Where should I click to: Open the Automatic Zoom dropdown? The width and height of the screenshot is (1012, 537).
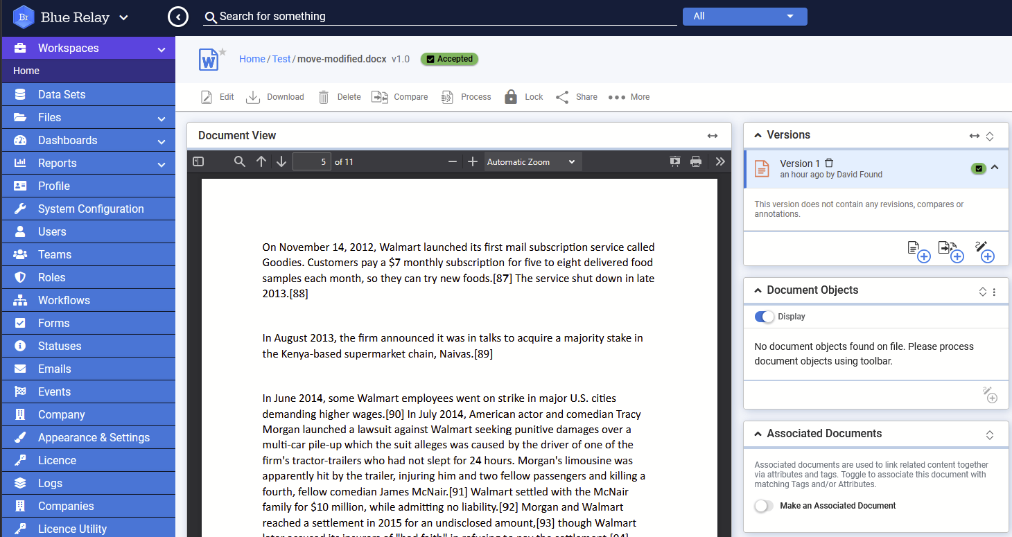click(x=532, y=161)
